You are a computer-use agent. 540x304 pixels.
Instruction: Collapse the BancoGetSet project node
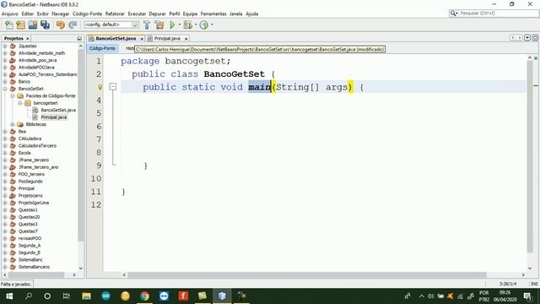(5, 89)
